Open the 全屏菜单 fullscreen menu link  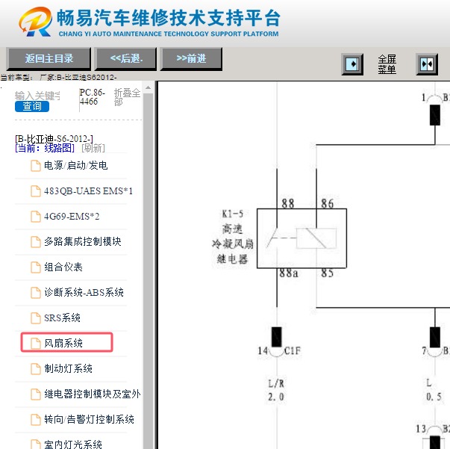[387, 64]
